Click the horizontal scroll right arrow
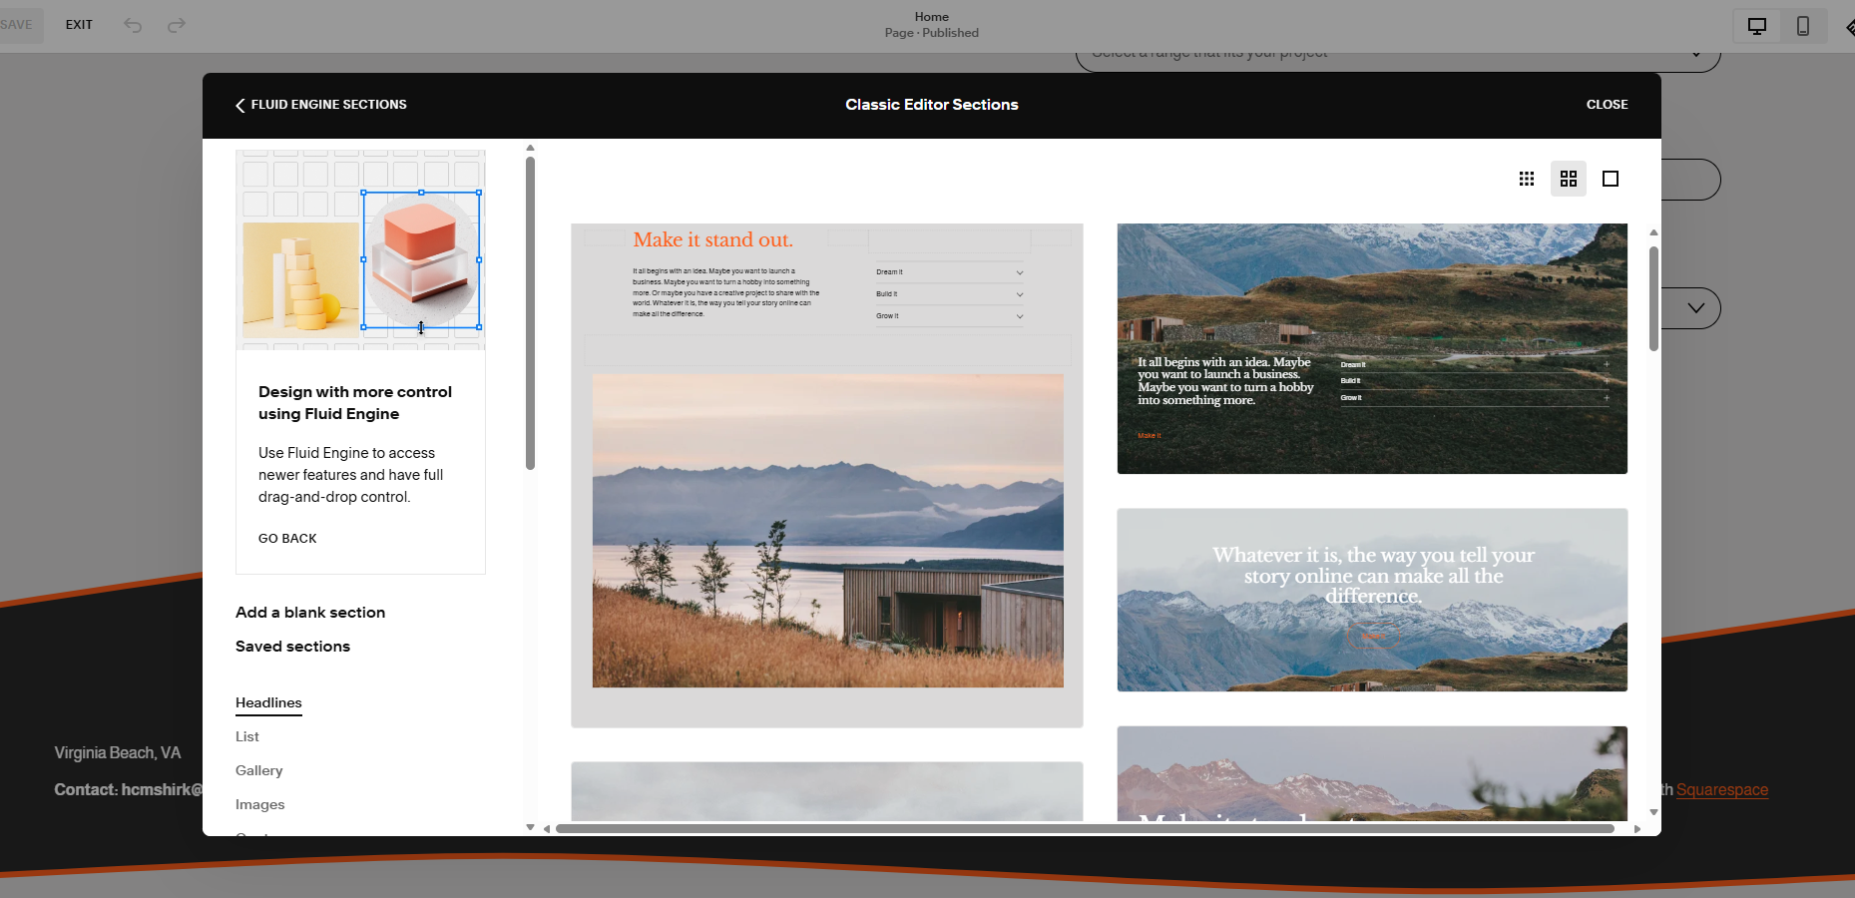This screenshot has height=898, width=1855. pos(1636,829)
